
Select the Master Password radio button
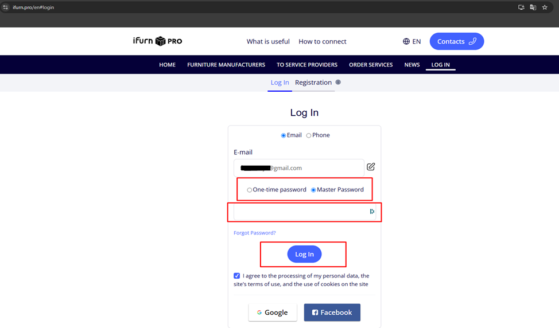[313, 190]
